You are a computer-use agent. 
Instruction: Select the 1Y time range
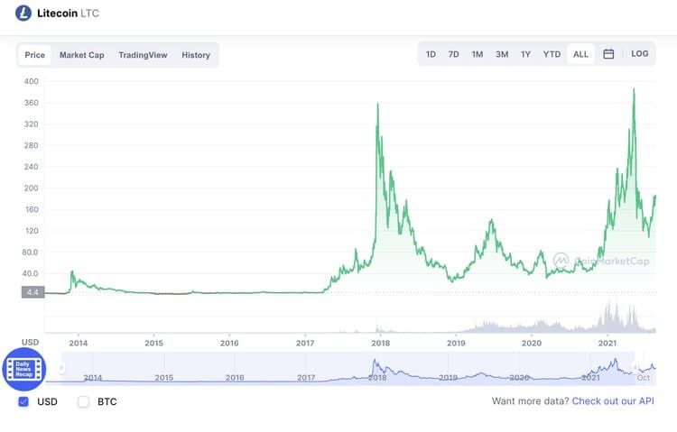coord(525,54)
